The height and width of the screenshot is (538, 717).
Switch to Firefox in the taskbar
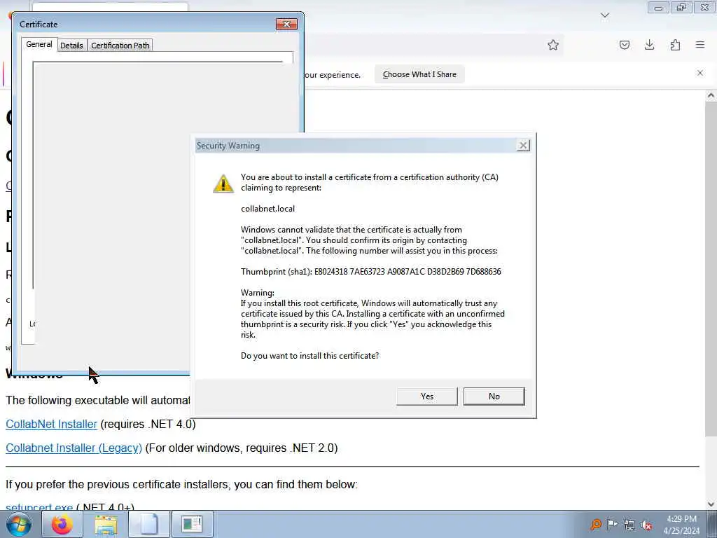pyautogui.click(x=62, y=524)
